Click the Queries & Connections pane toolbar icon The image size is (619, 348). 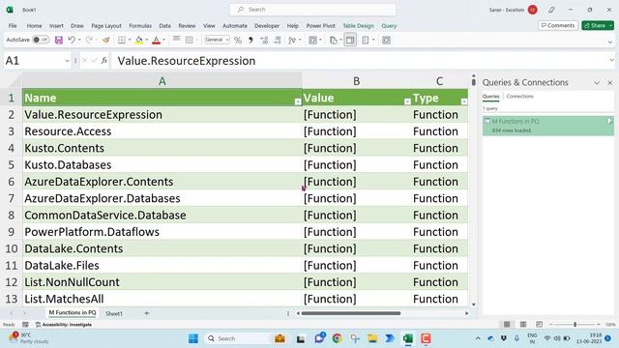350,40
